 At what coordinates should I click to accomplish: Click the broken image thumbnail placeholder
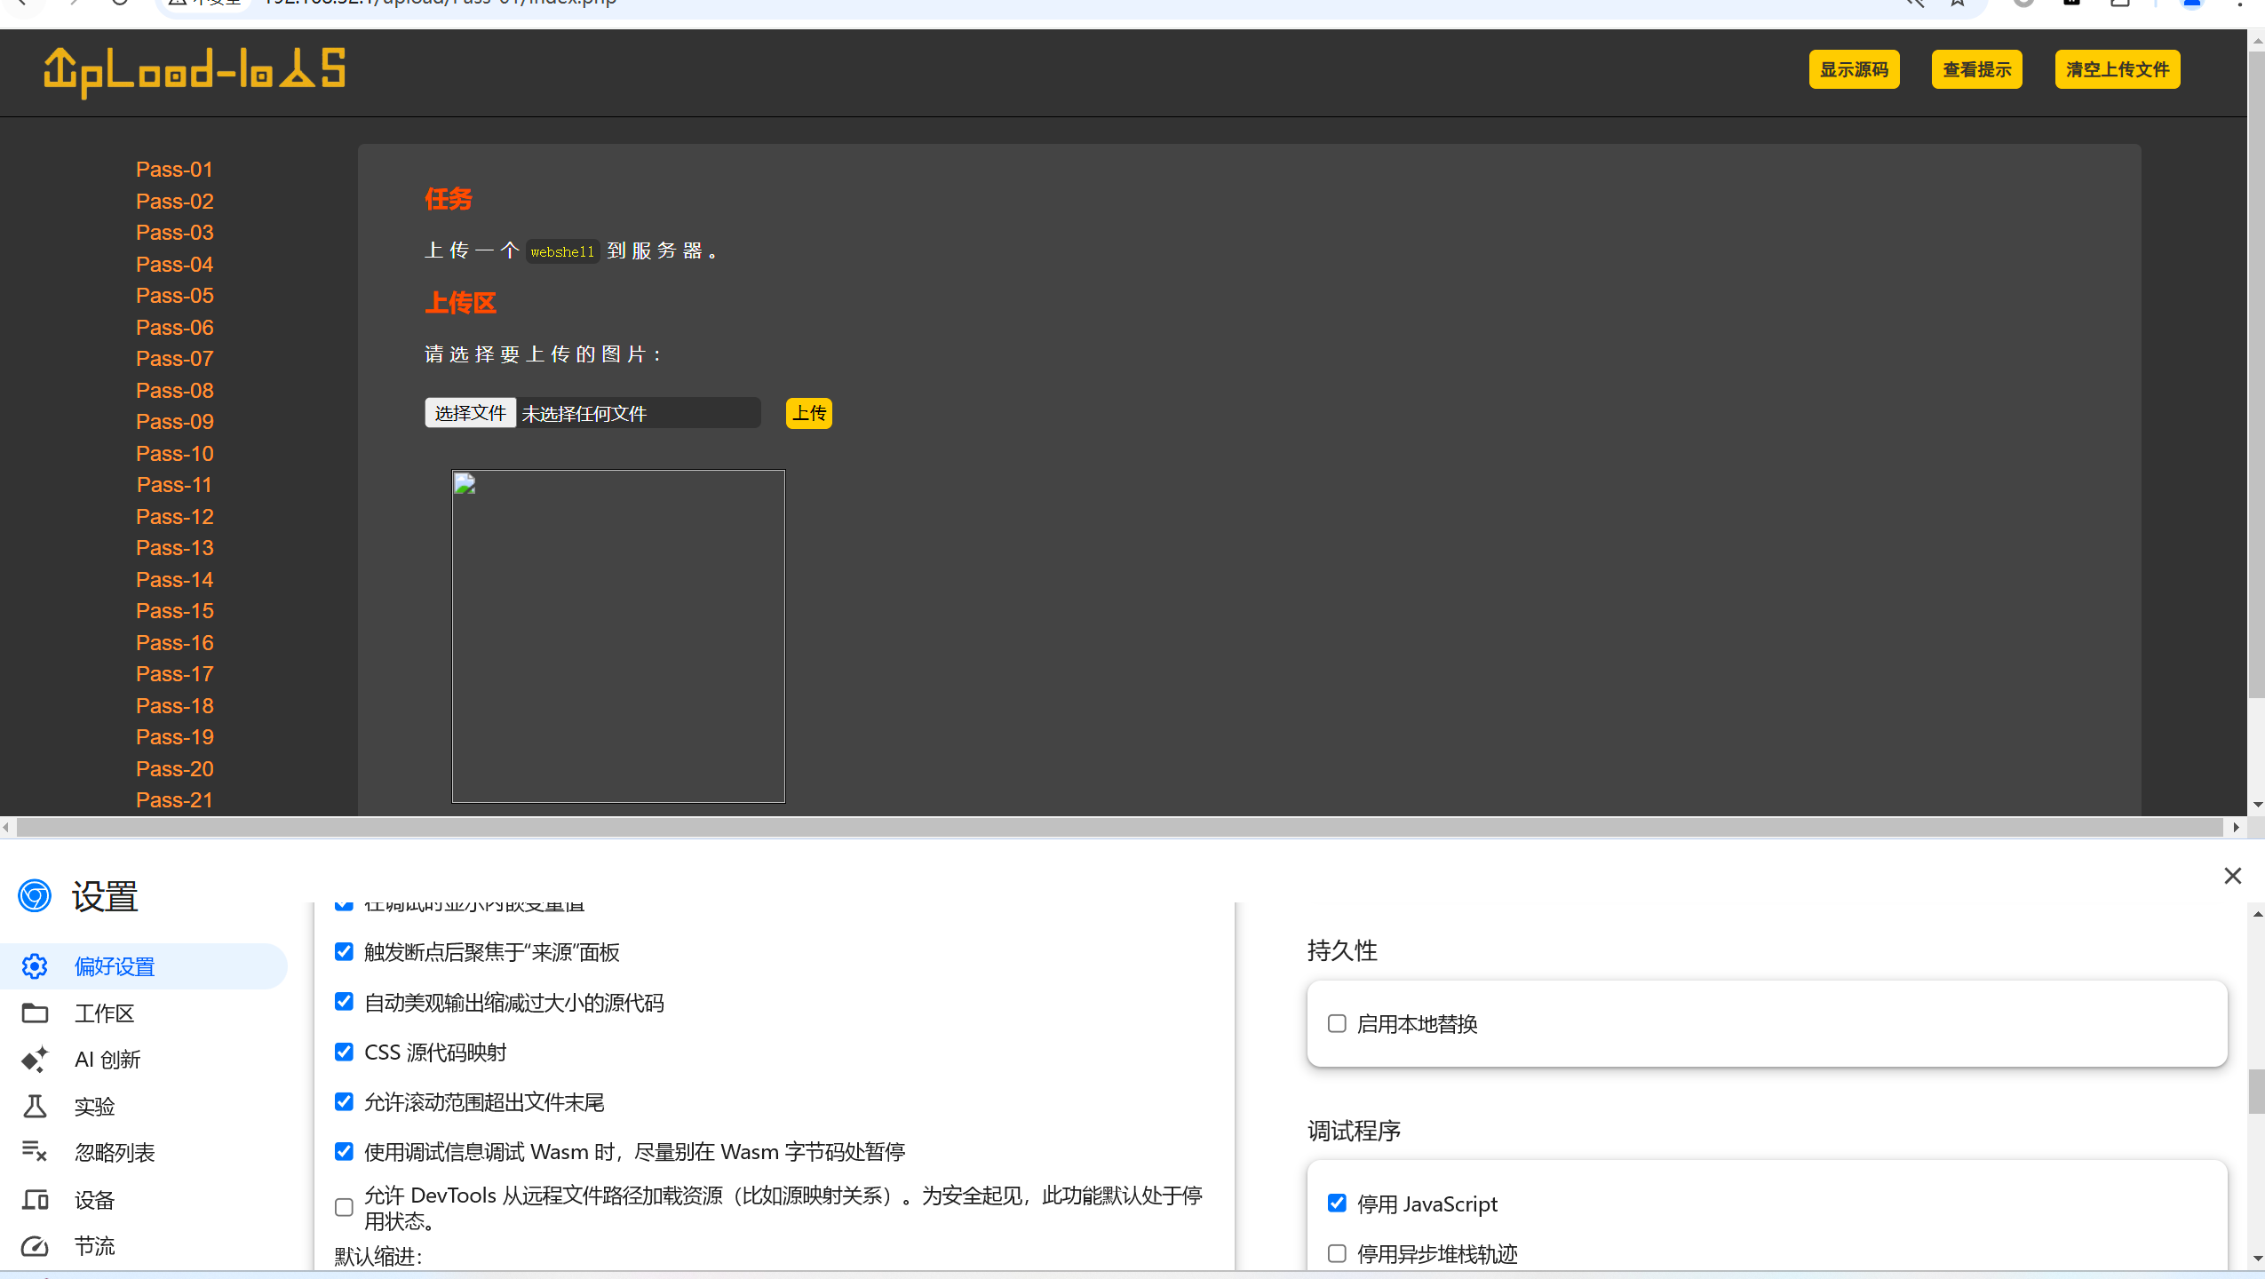(x=618, y=636)
